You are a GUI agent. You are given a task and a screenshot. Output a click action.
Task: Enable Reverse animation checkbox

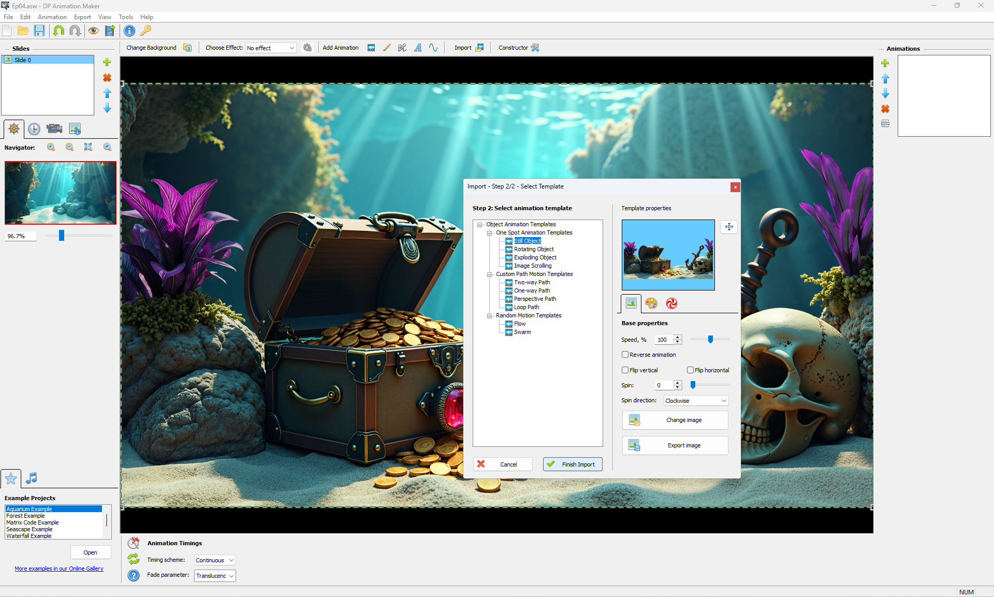[625, 355]
